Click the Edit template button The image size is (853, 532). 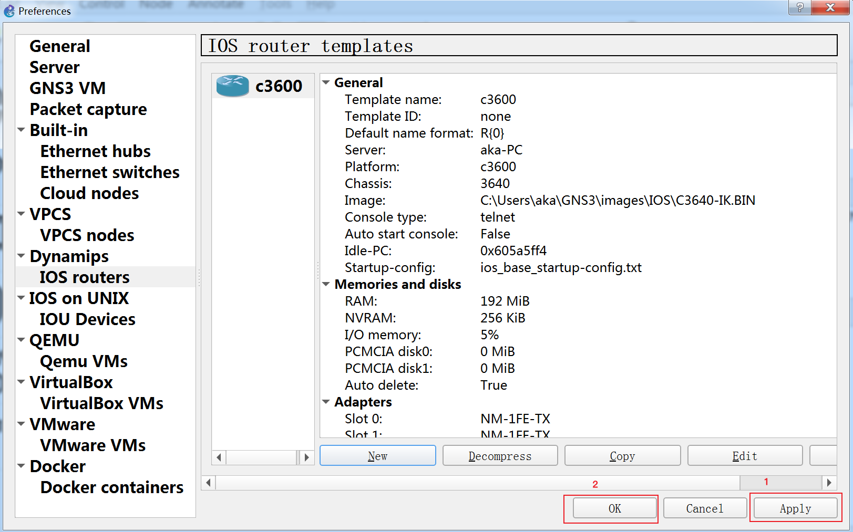tap(745, 456)
